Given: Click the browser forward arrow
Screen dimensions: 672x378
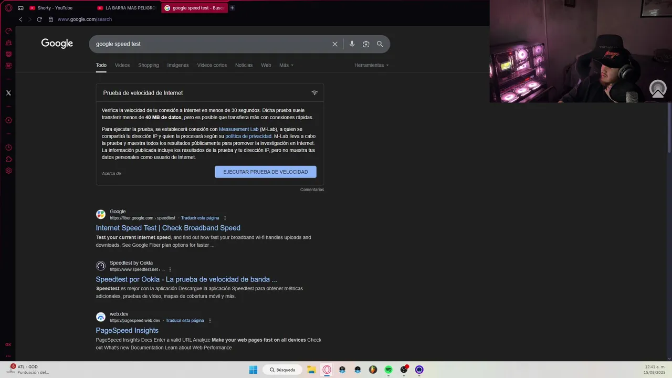Looking at the screenshot, I should point(29,19).
